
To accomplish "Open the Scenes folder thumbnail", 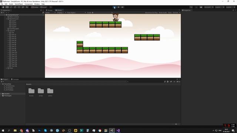I will click(31, 91).
